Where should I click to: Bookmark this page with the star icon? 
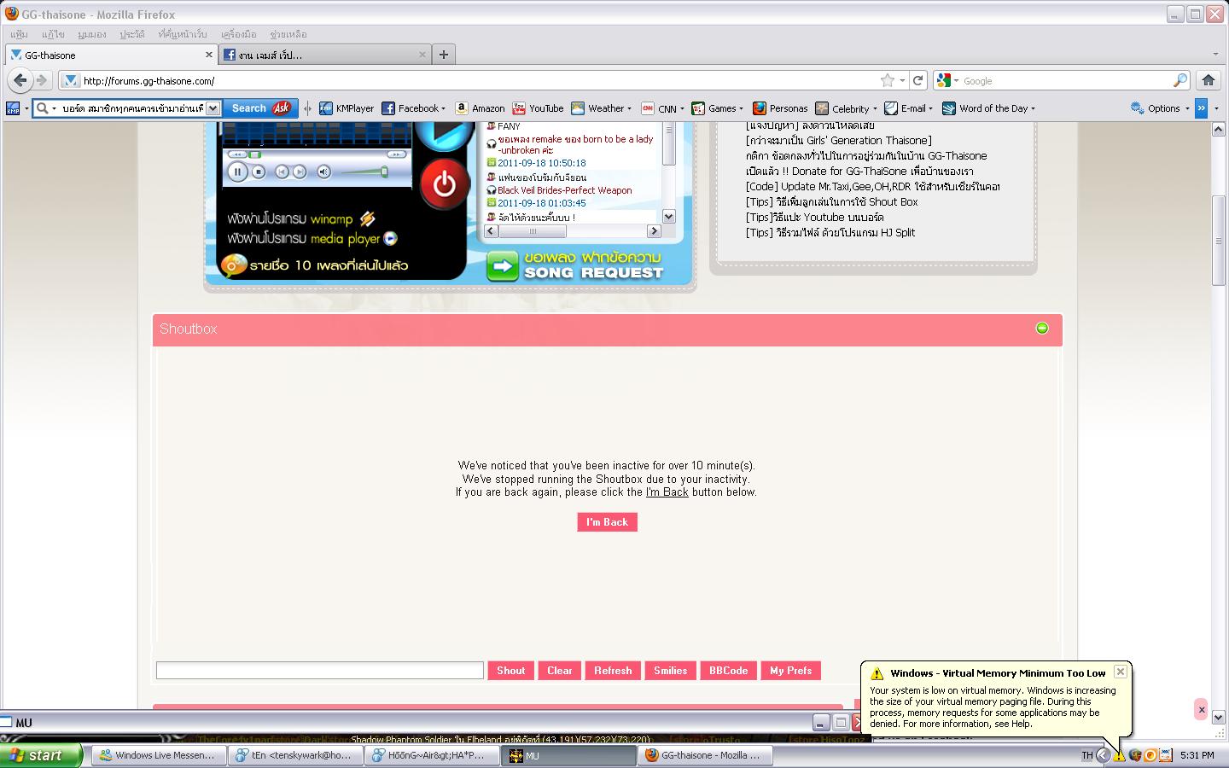pos(888,80)
